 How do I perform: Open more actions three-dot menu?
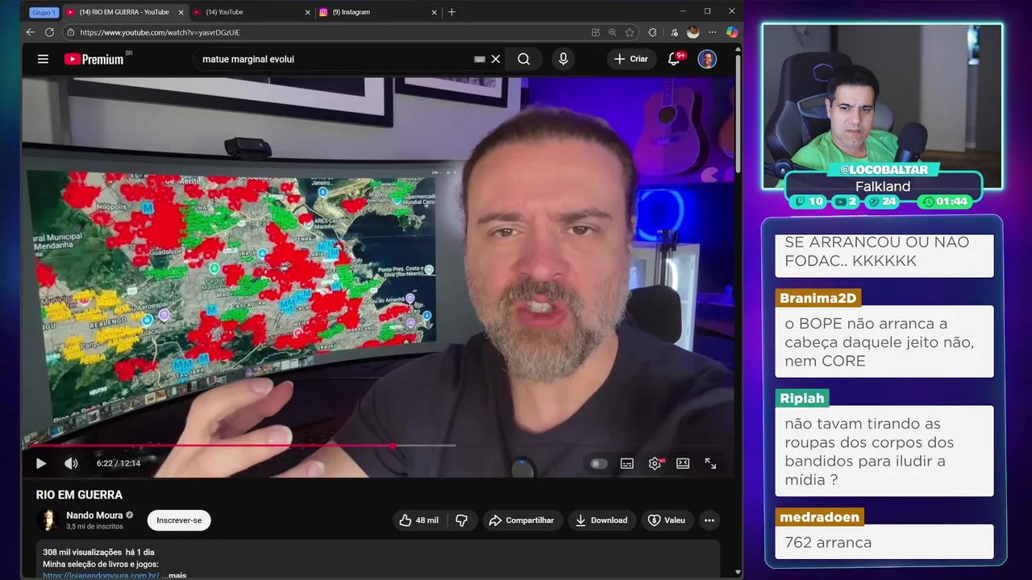coord(709,520)
